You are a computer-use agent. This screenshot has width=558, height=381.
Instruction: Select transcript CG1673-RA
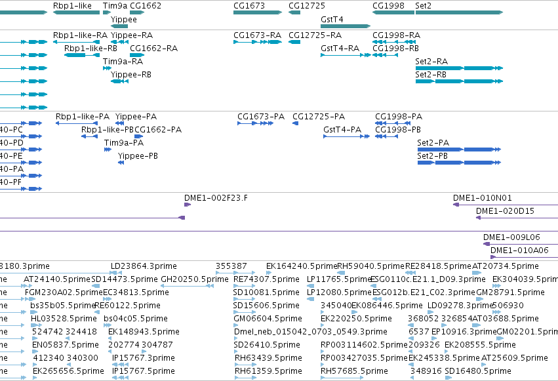click(x=258, y=42)
